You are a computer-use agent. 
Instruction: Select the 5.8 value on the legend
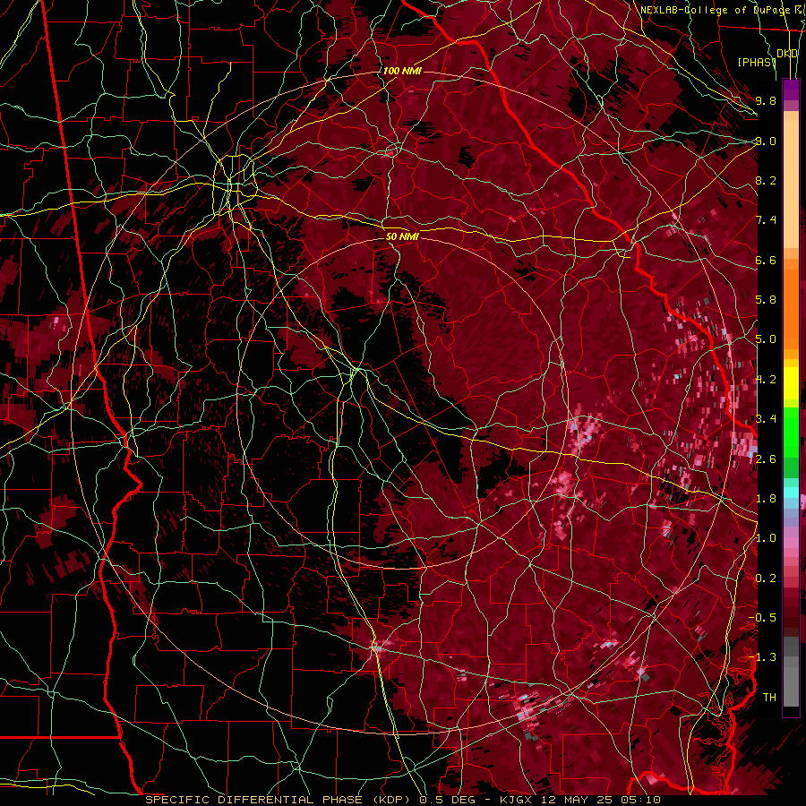(x=766, y=300)
